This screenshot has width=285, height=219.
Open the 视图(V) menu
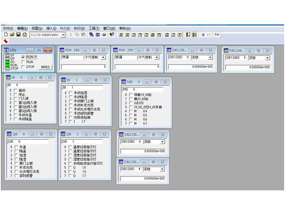pos(37,29)
